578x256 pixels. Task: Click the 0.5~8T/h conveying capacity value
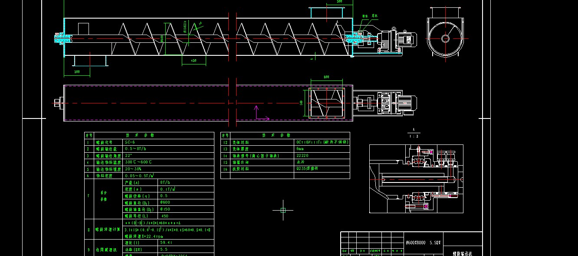click(135, 148)
